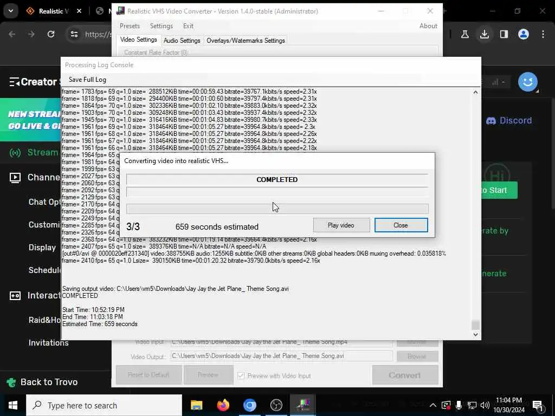555x416 pixels.
Task: Click the browser back arrow
Action: click(12, 34)
